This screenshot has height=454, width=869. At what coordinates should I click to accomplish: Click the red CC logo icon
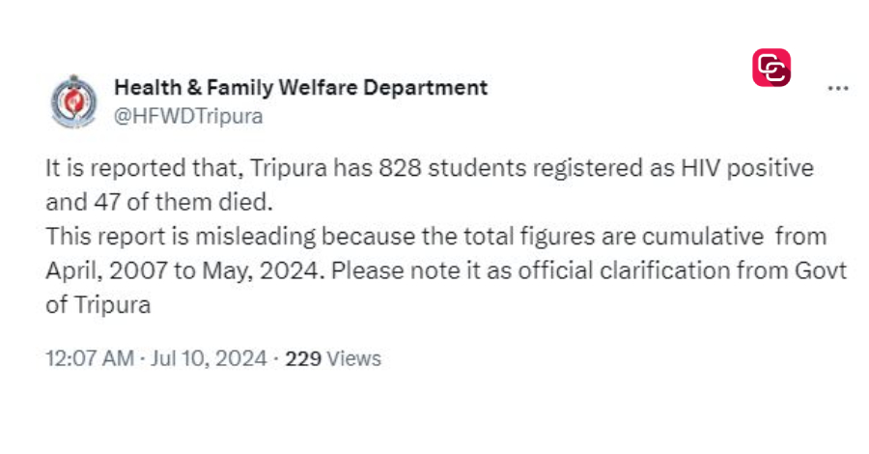click(771, 68)
